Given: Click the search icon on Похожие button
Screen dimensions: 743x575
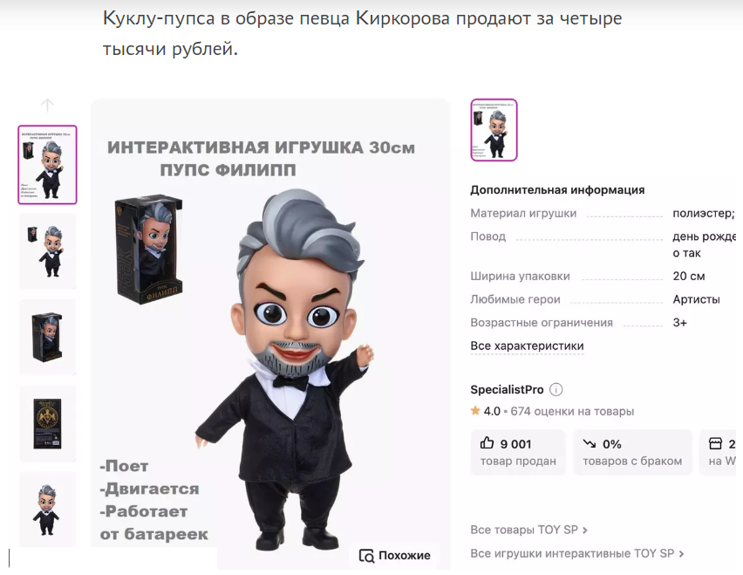Looking at the screenshot, I should (366, 556).
